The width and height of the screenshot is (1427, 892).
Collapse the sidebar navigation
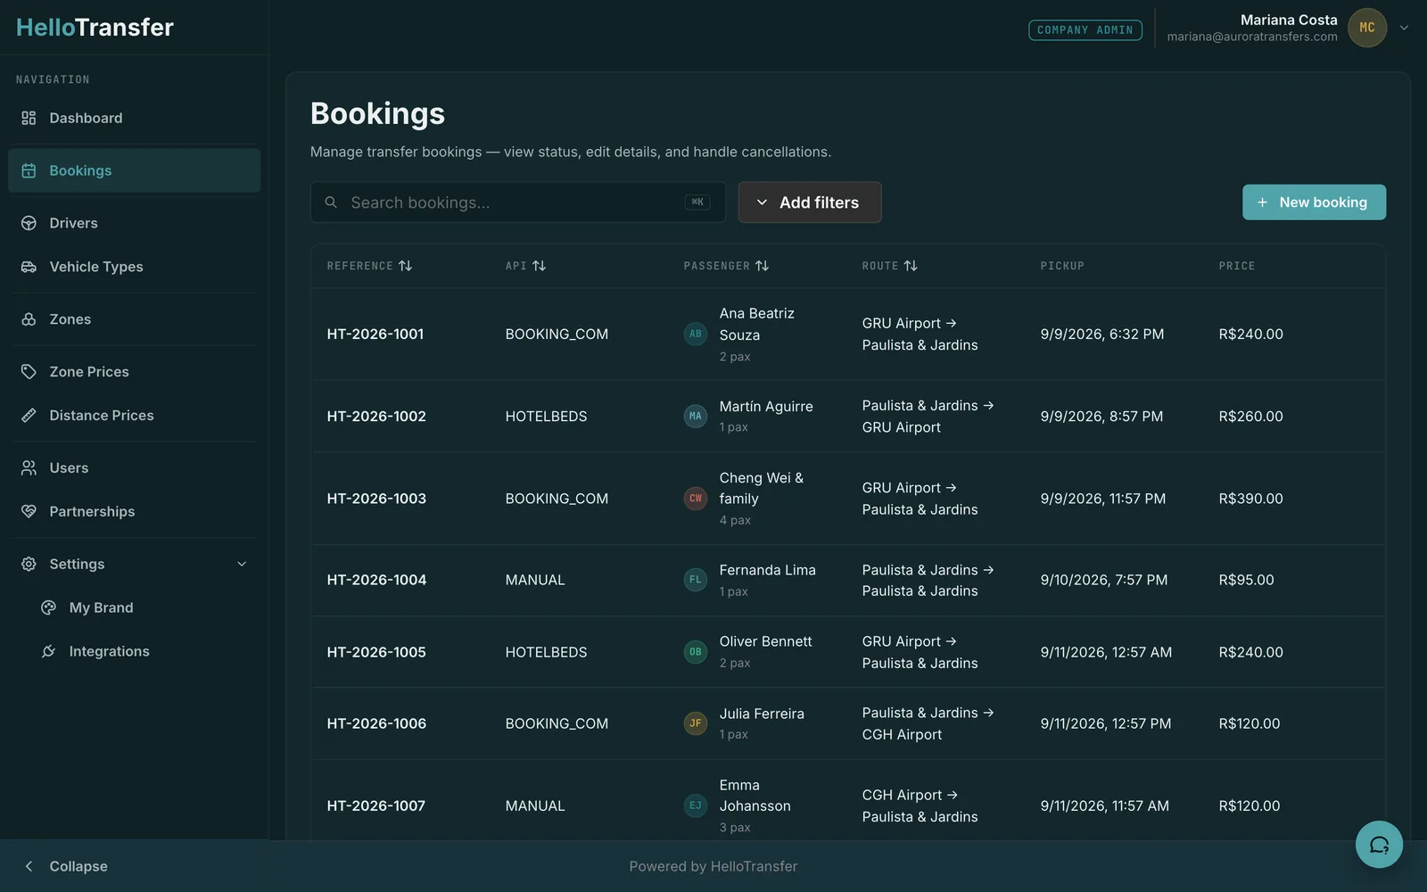[x=65, y=866]
